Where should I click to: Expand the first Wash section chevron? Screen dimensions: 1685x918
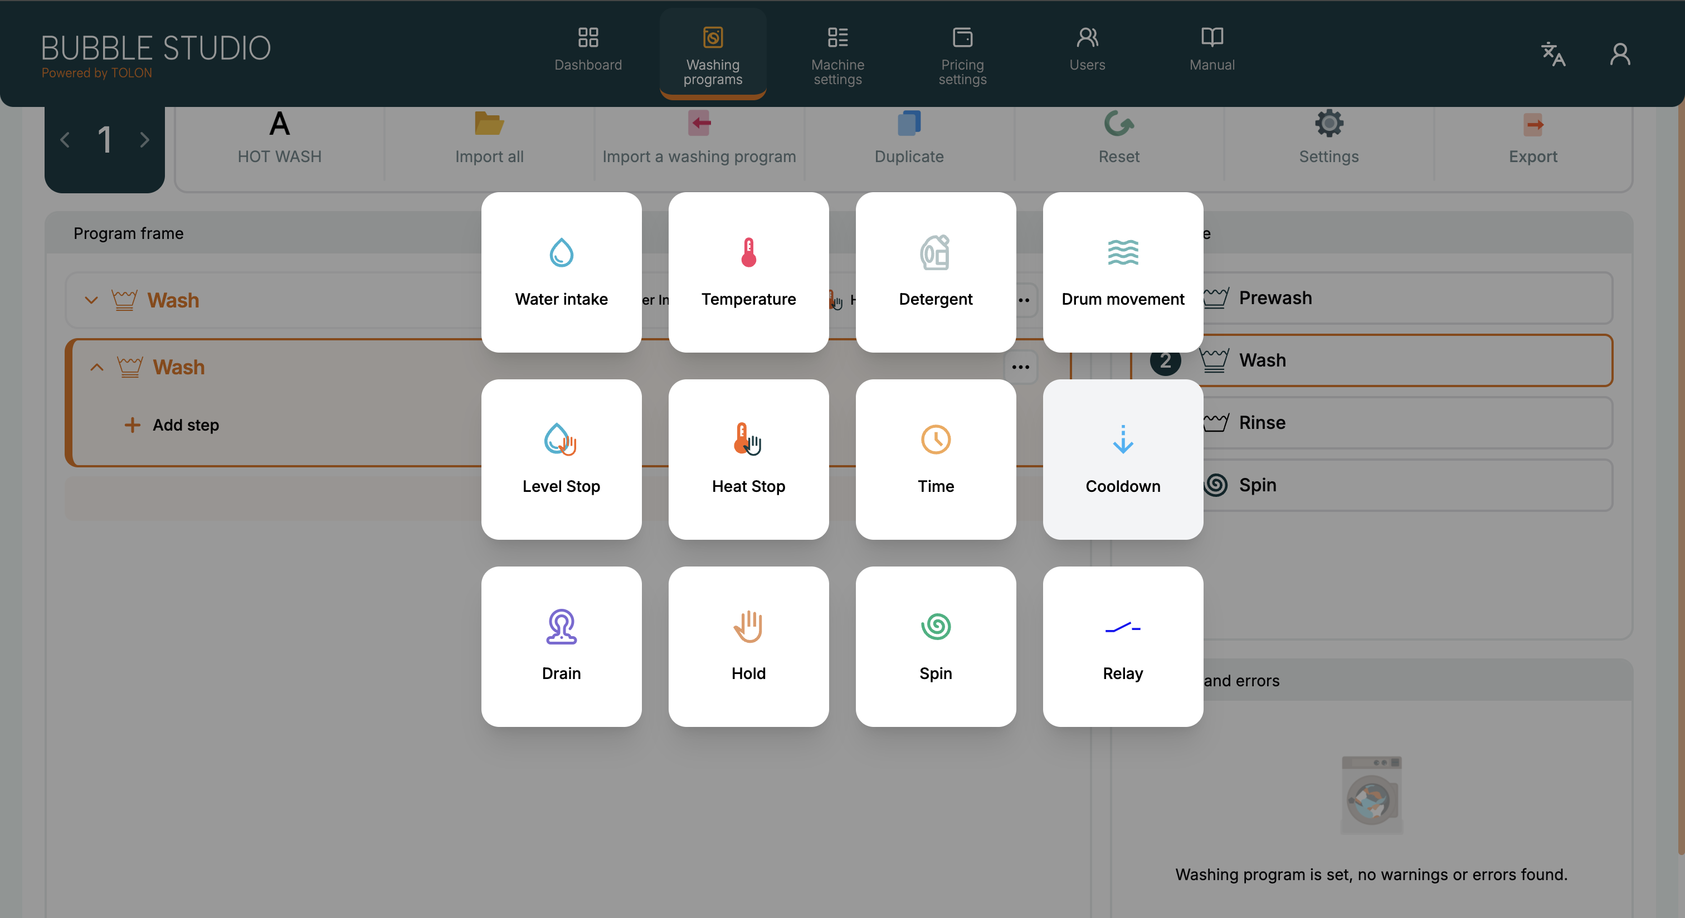click(x=91, y=300)
